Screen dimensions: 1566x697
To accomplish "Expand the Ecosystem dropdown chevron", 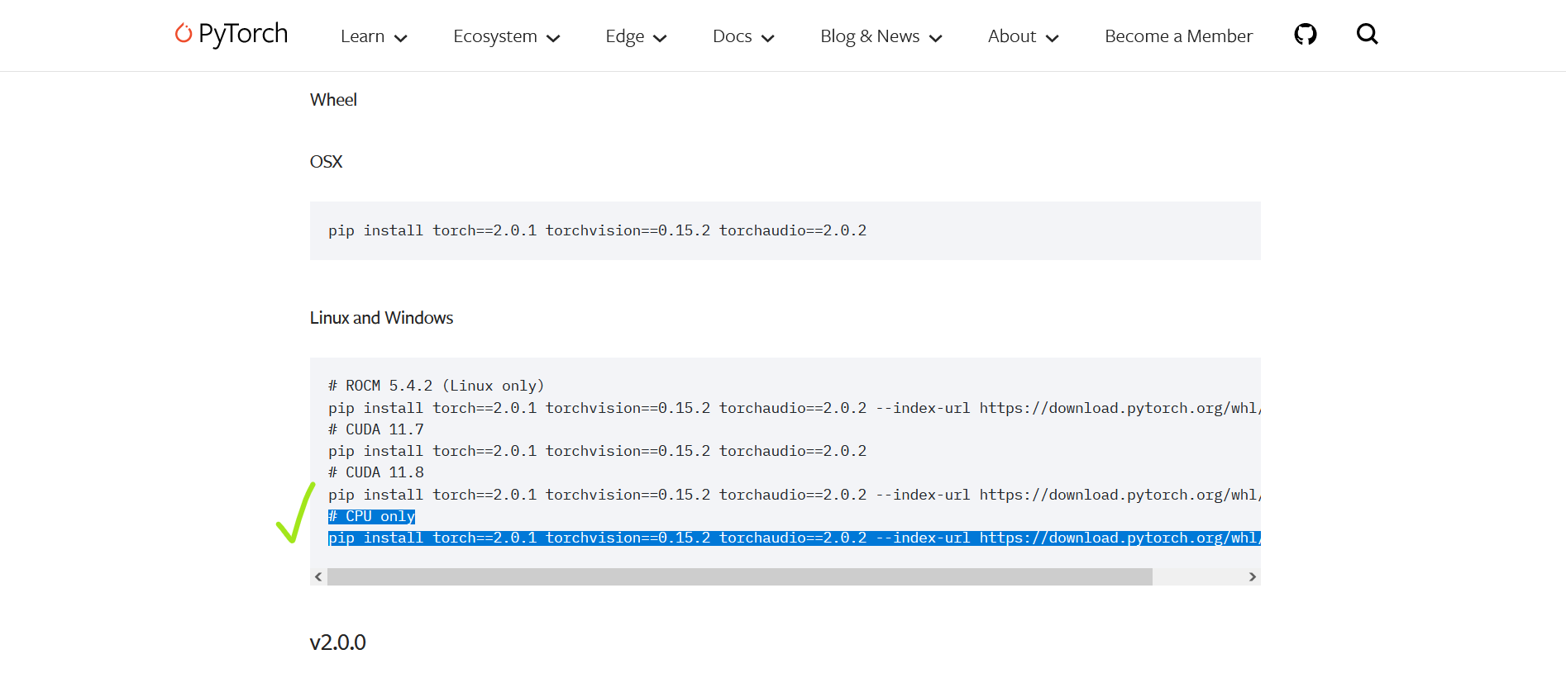I will point(554,38).
